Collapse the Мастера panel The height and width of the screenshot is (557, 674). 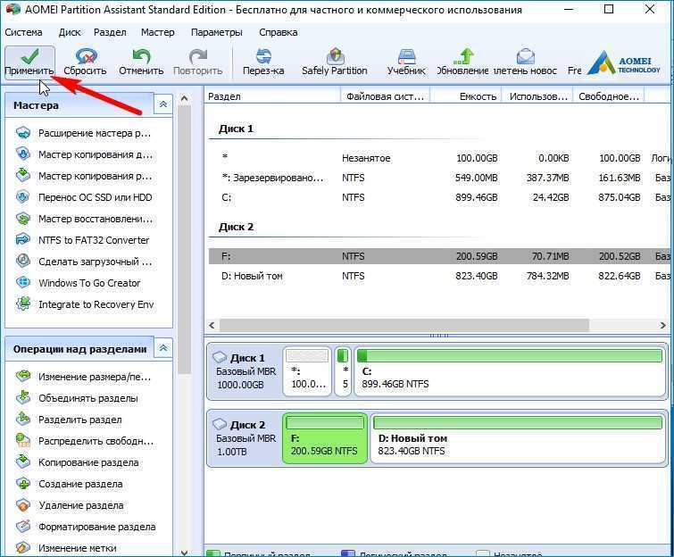tap(163, 104)
